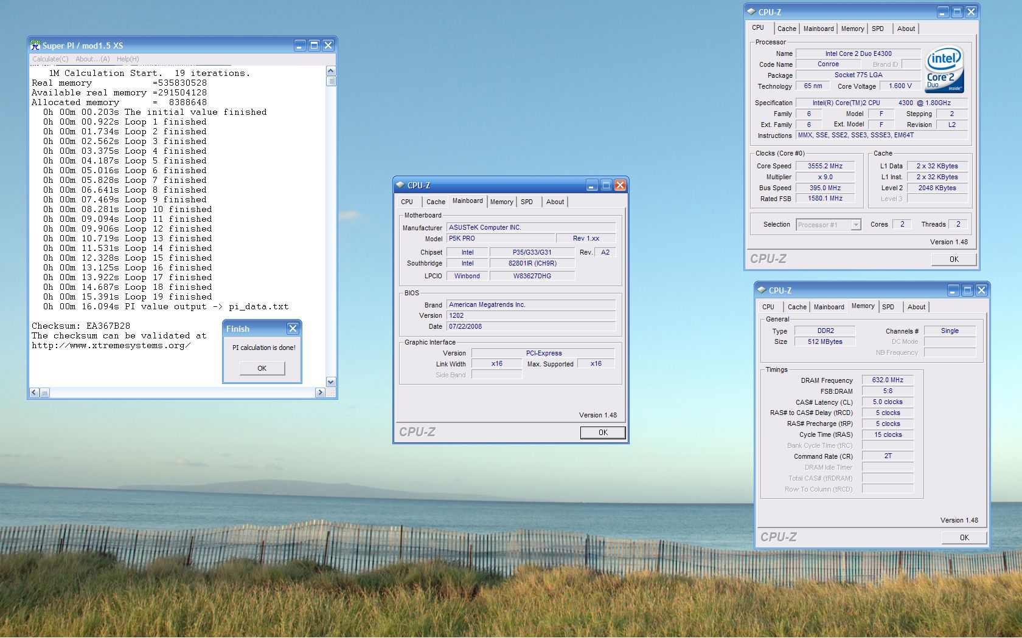Open Cache tab in processor CPU-Z window
Image resolution: width=1022 pixels, height=638 pixels.
787,29
